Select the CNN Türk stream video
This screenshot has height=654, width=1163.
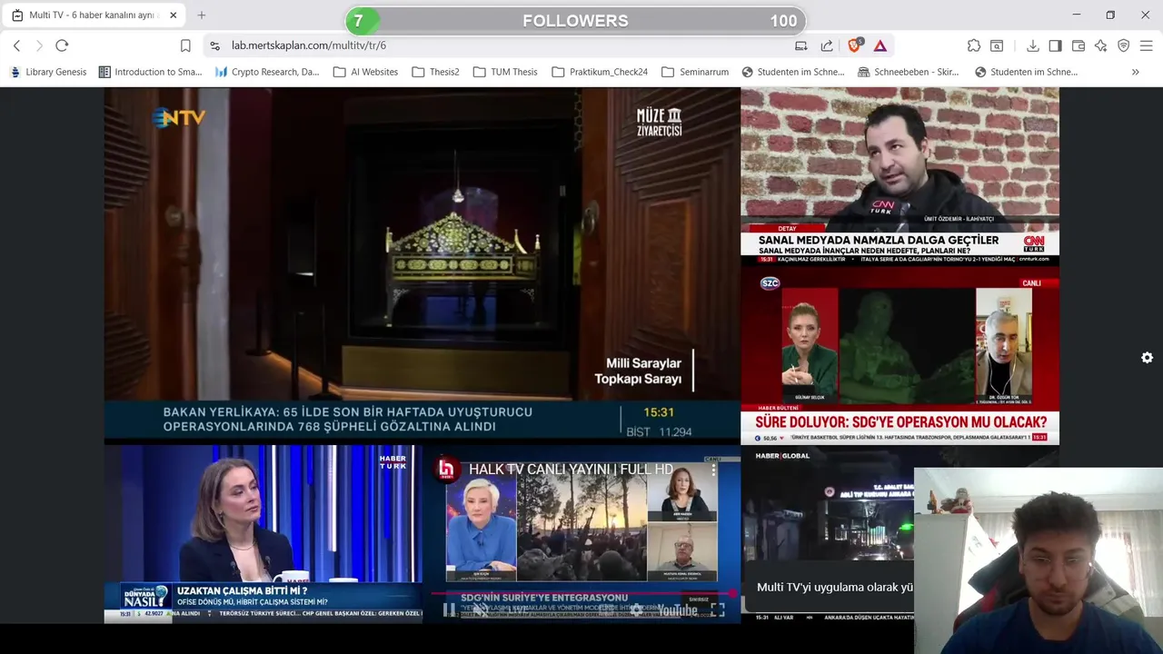coord(900,175)
